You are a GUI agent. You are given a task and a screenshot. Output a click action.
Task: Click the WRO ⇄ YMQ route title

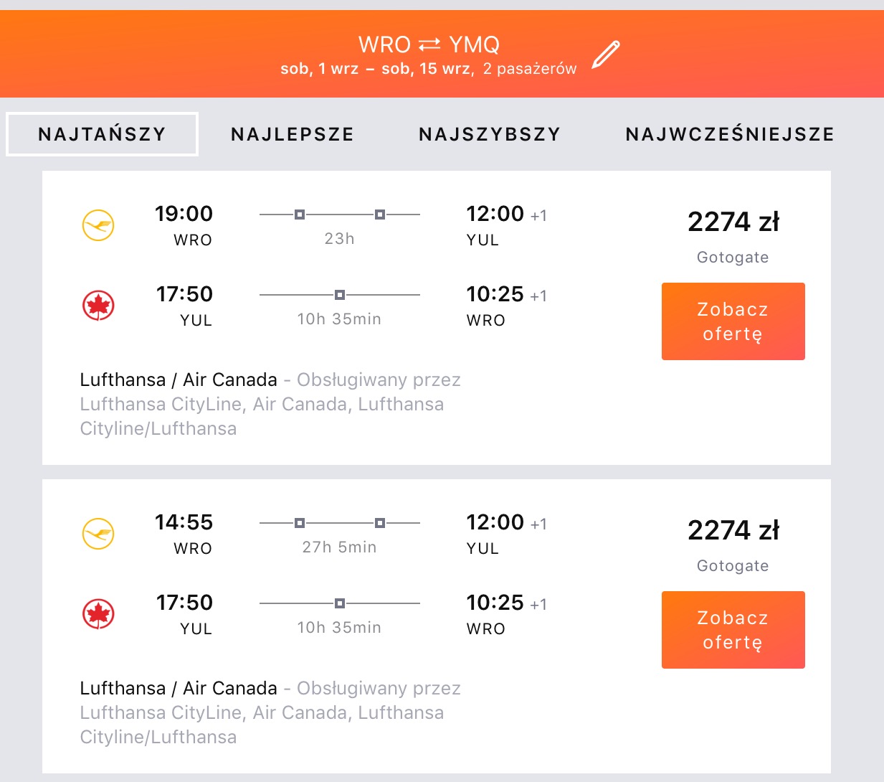tap(429, 44)
